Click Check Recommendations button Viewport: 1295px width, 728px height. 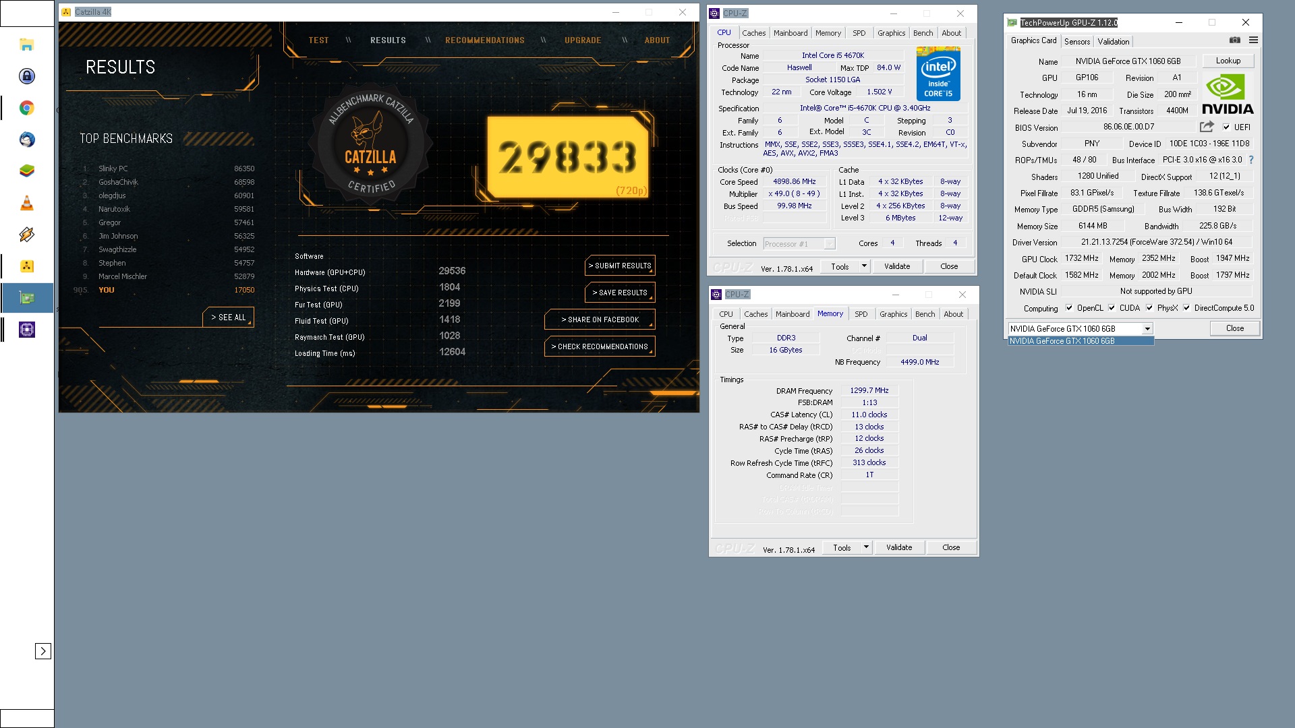pos(600,346)
